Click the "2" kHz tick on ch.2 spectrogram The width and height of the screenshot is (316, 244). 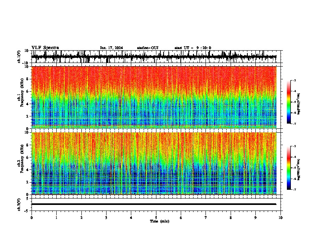coord(28,182)
